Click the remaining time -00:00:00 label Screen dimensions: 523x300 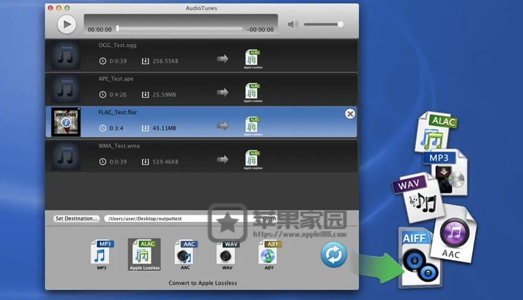[x=260, y=30]
